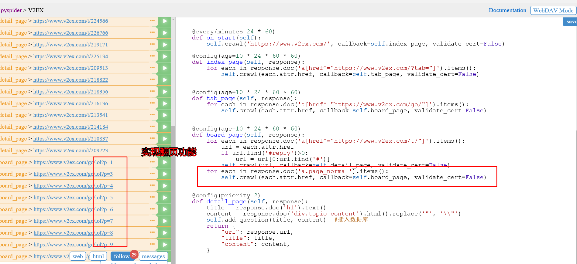The width and height of the screenshot is (577, 264).
Task: Place cursor on def detail_page line
Action: click(250, 201)
